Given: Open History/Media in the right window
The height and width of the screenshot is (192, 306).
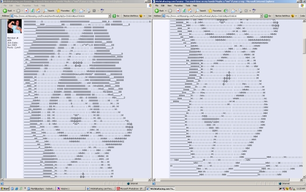Looking at the screenshot, I should [226, 11].
